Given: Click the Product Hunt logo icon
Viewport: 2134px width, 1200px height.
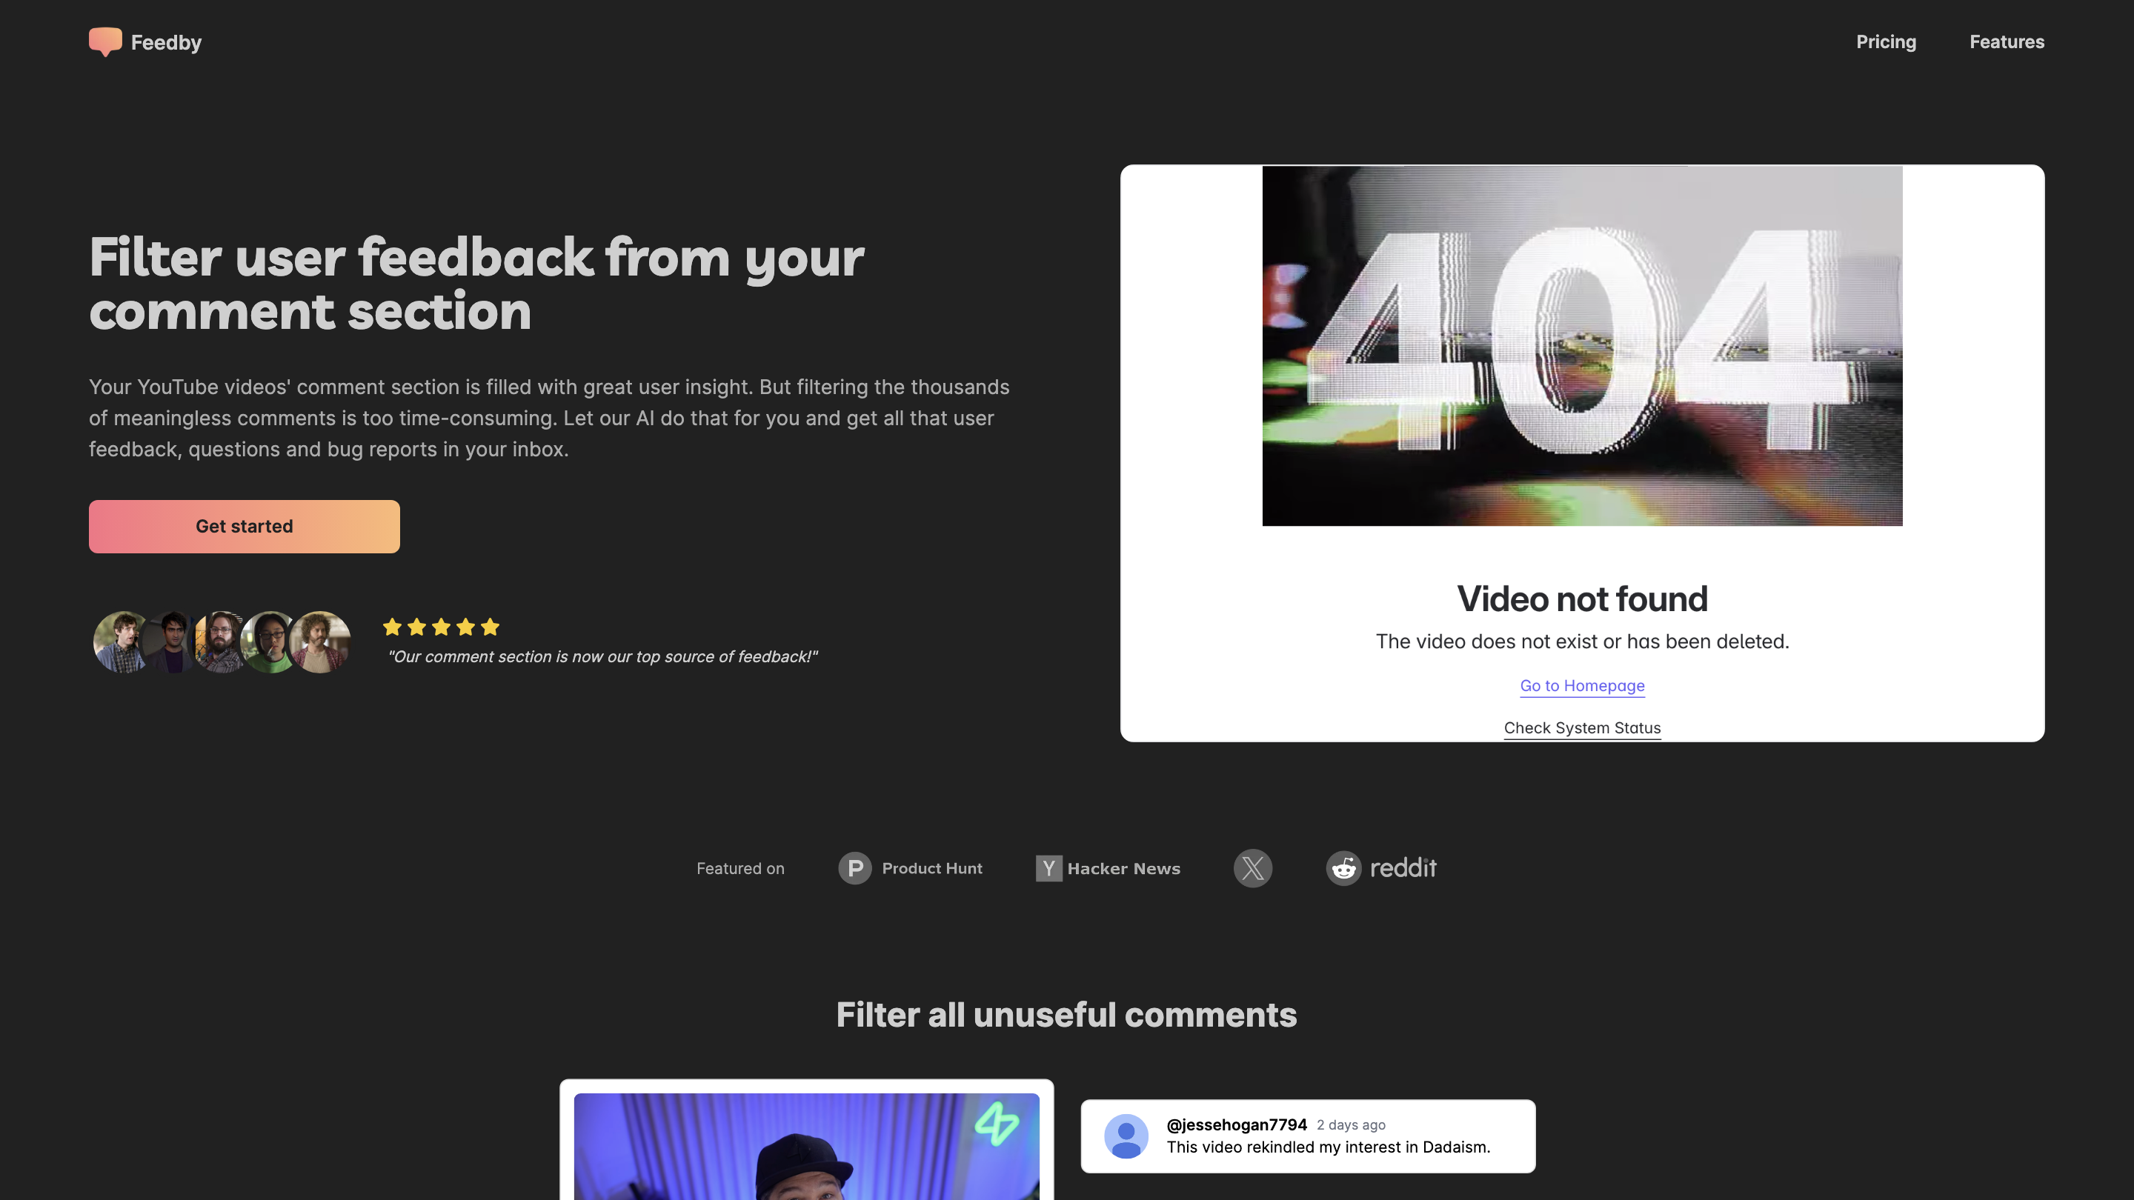Looking at the screenshot, I should [x=854, y=868].
